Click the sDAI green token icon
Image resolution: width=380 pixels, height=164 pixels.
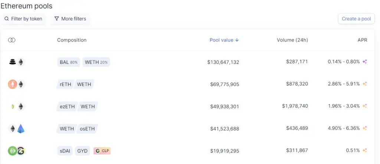(x=12, y=151)
